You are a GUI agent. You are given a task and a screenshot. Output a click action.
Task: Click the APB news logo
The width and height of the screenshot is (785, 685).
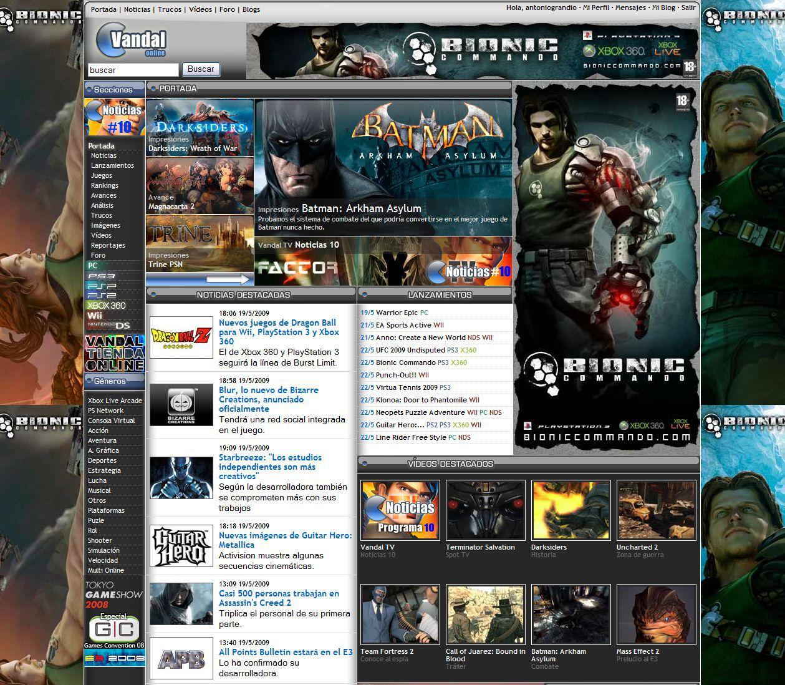[x=181, y=658]
